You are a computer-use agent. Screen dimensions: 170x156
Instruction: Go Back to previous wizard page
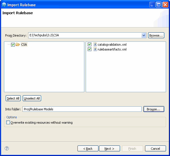click(x=88, y=149)
